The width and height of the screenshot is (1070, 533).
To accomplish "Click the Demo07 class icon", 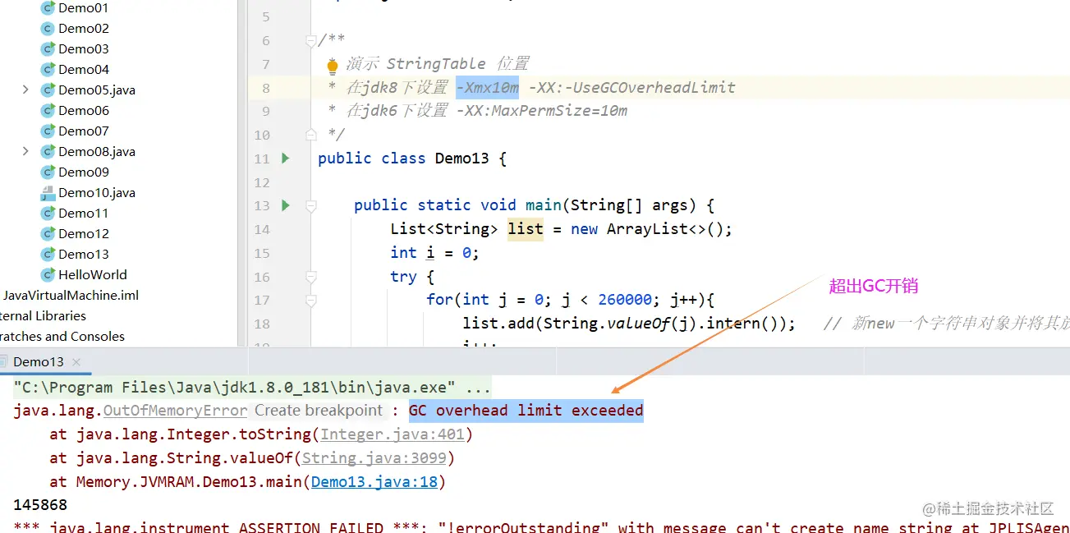I will click(48, 131).
